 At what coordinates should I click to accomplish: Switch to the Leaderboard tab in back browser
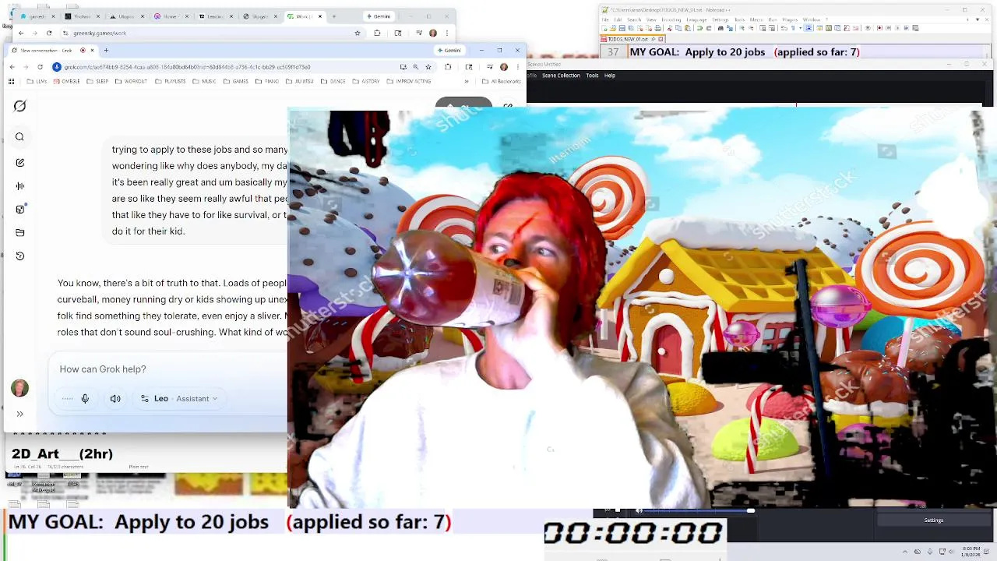pos(214,16)
